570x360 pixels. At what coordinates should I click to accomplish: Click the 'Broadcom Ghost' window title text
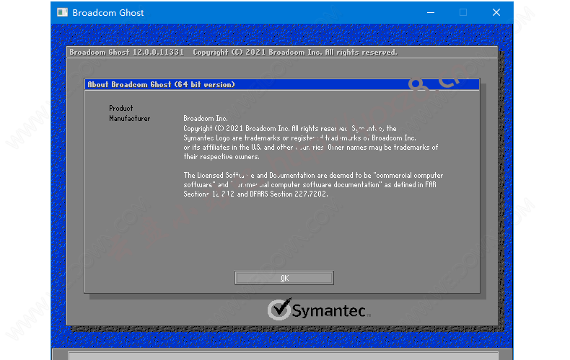coord(108,13)
